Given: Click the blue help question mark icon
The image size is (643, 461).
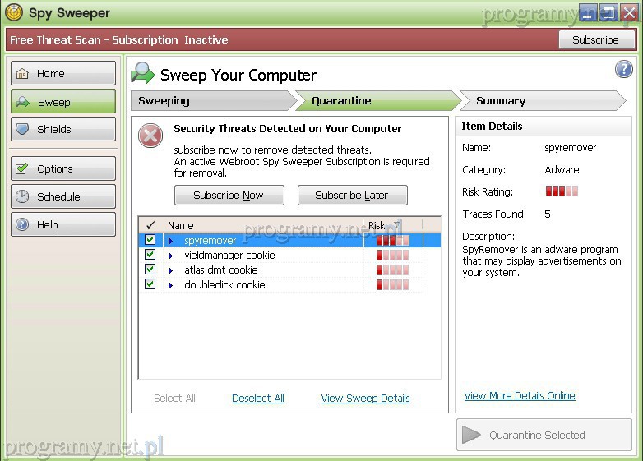Looking at the screenshot, I should pos(624,70).
